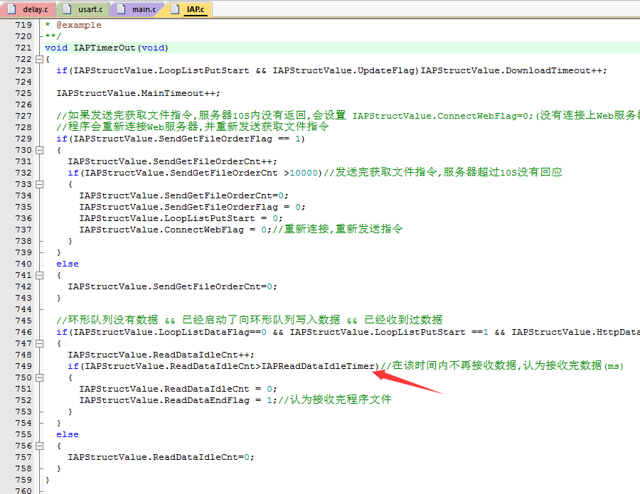The height and width of the screenshot is (494, 640).
Task: Click on MainTimeout++ statement line
Action: coord(138,93)
